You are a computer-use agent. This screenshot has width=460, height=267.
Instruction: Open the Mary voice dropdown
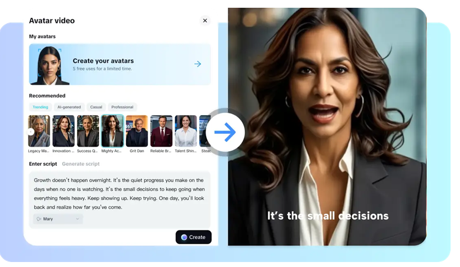(x=58, y=219)
